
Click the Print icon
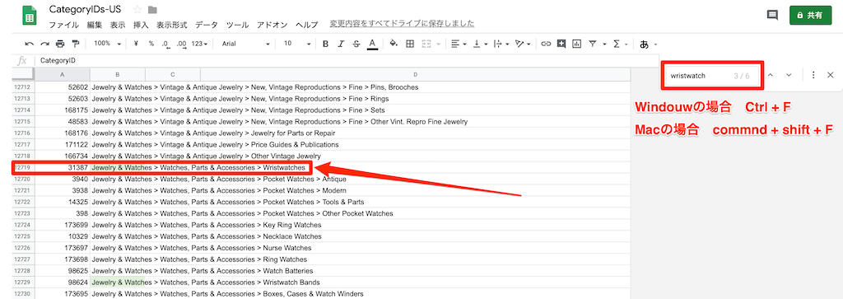coord(60,44)
